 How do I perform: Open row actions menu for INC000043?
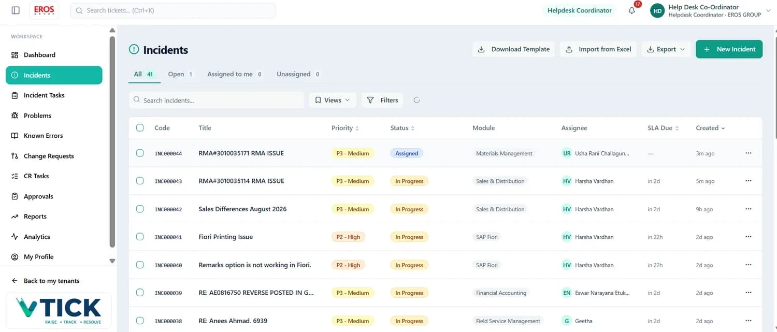click(748, 181)
